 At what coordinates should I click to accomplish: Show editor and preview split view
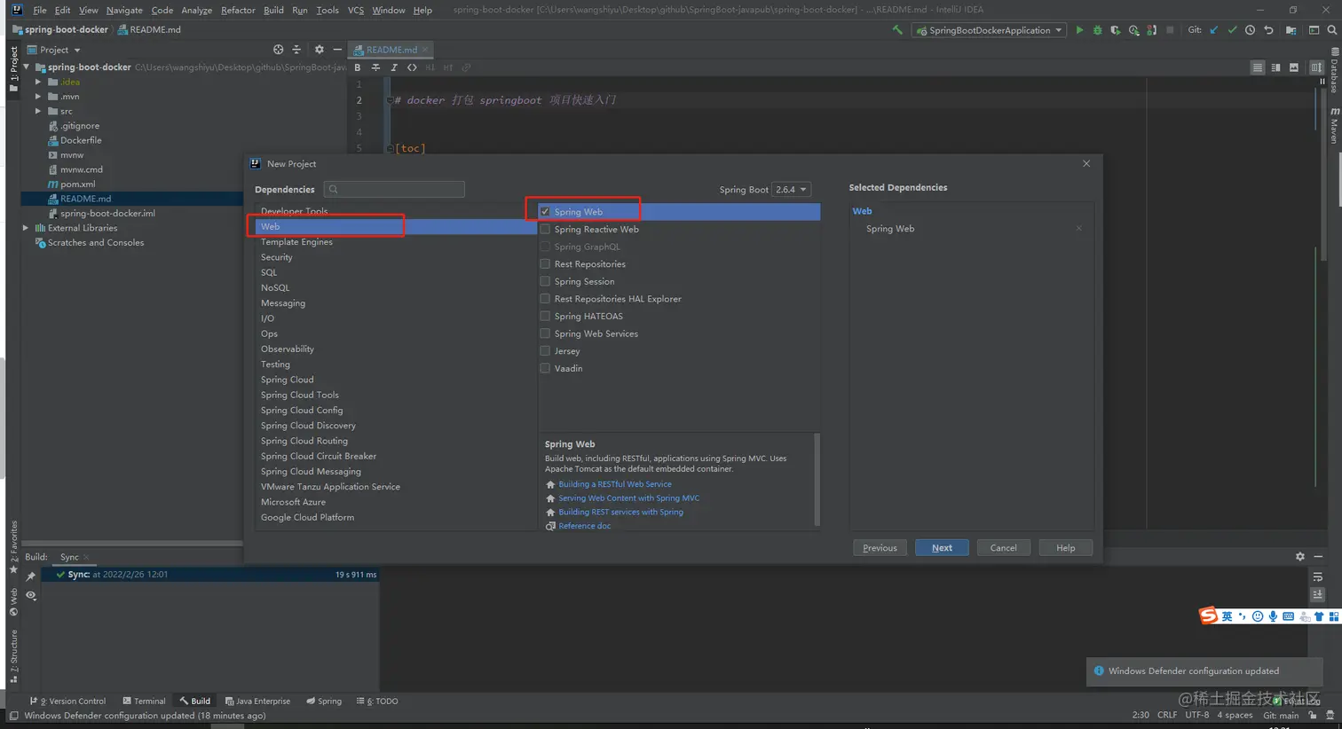1275,67
